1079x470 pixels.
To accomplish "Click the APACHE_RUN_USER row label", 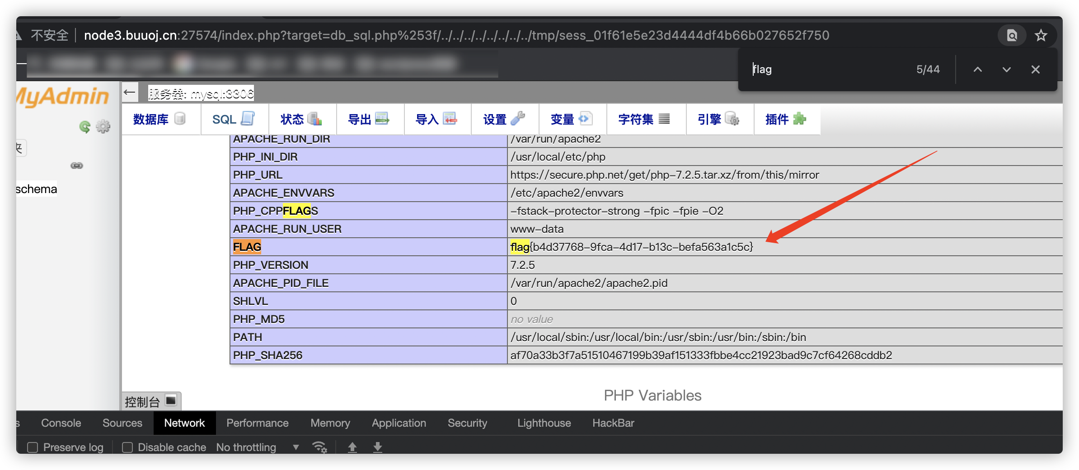I will [287, 229].
